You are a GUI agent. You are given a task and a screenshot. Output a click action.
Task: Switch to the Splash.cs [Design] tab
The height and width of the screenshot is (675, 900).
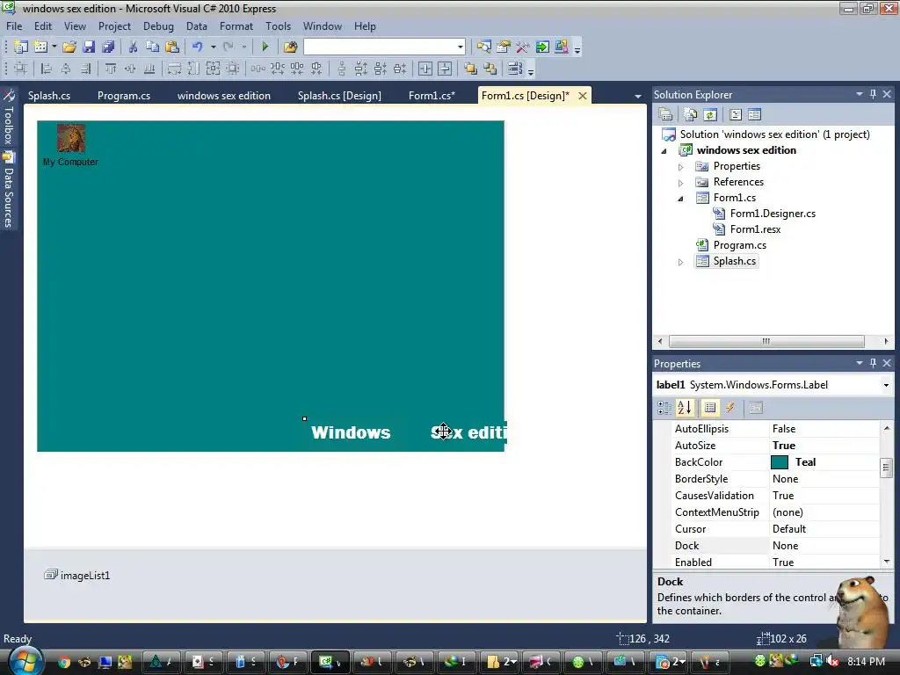click(339, 96)
